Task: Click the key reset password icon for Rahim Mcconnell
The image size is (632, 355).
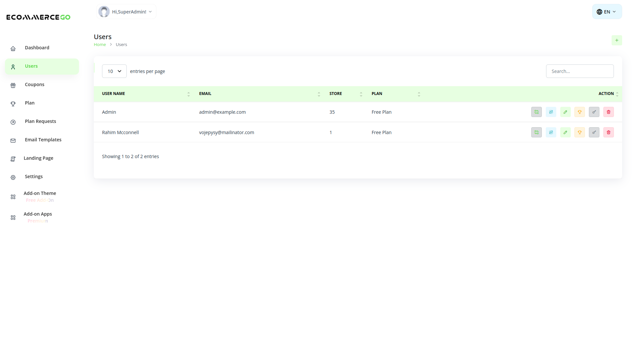Action: pyautogui.click(x=594, y=132)
